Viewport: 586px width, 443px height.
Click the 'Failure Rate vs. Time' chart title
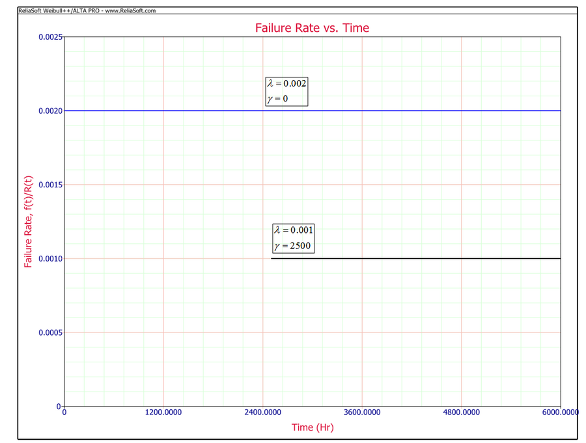[x=312, y=28]
